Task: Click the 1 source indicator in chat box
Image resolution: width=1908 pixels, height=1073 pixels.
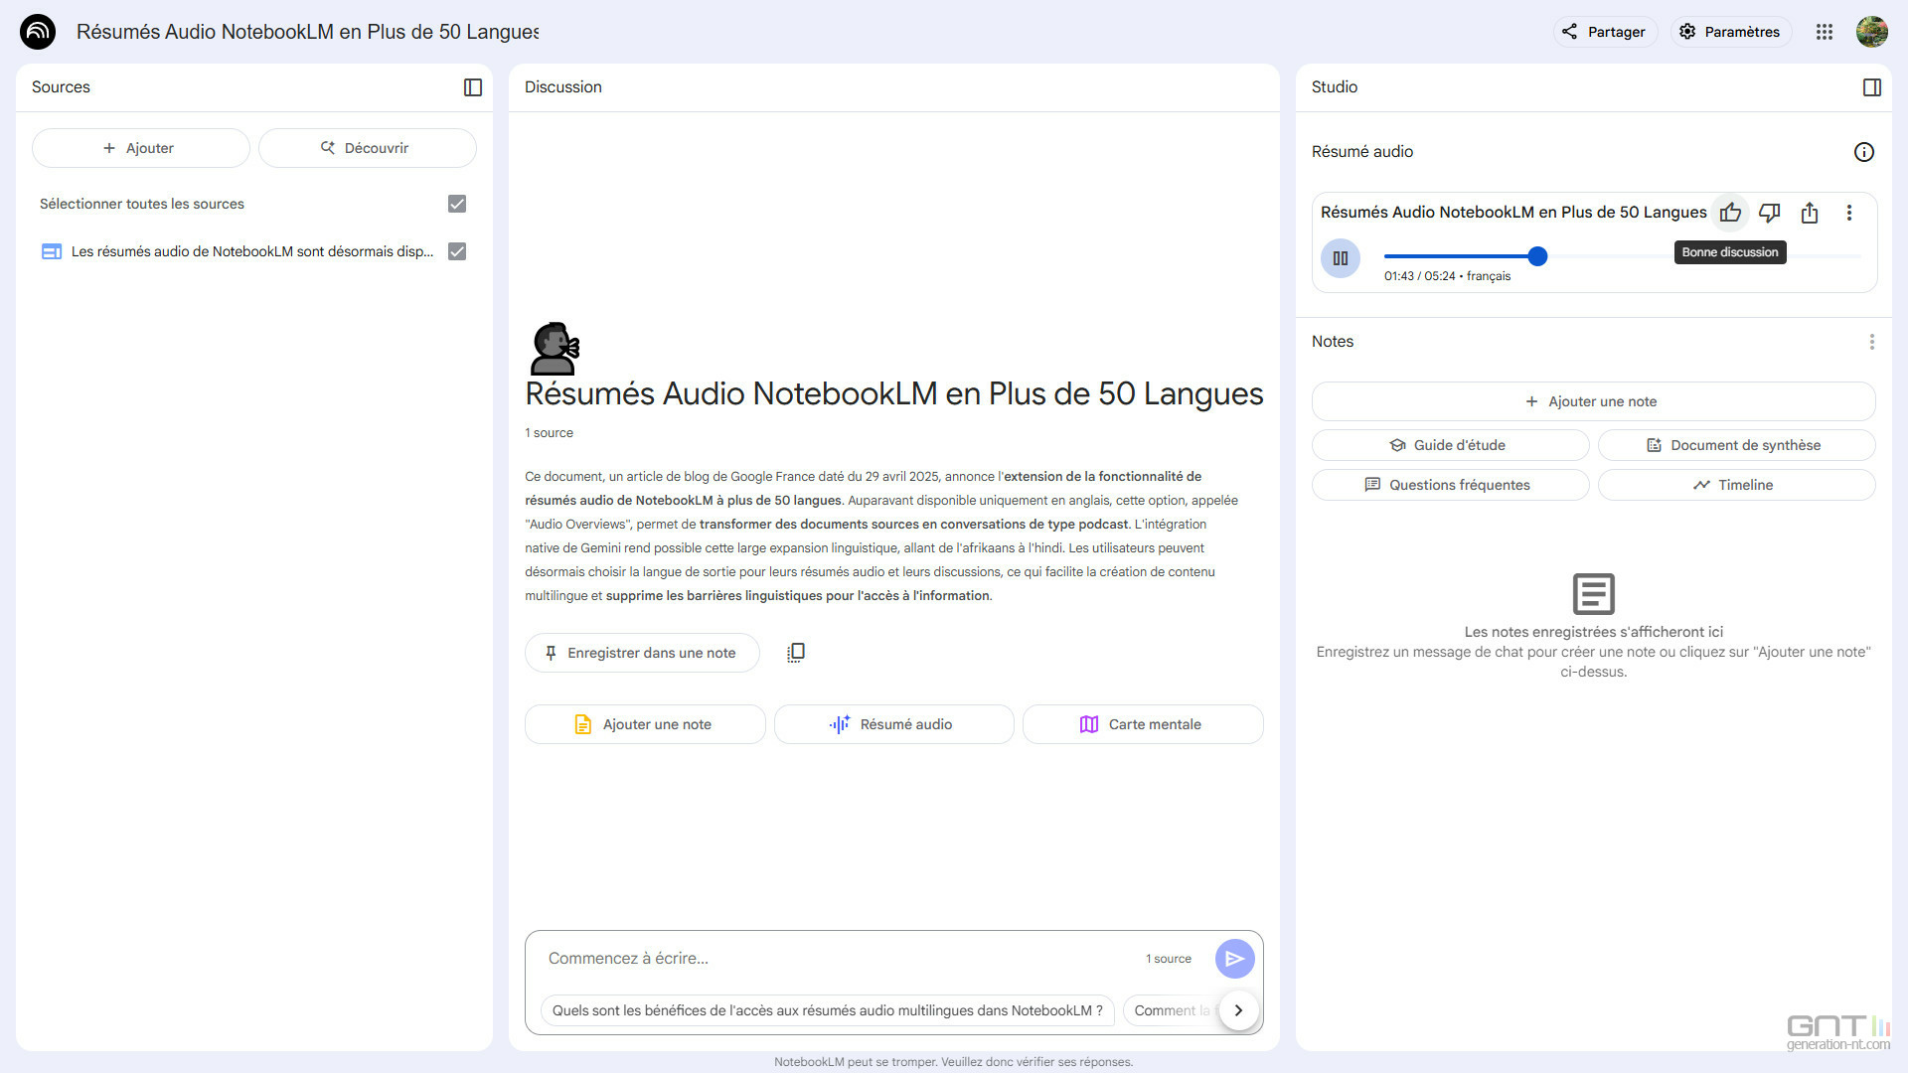Action: click(x=1168, y=959)
